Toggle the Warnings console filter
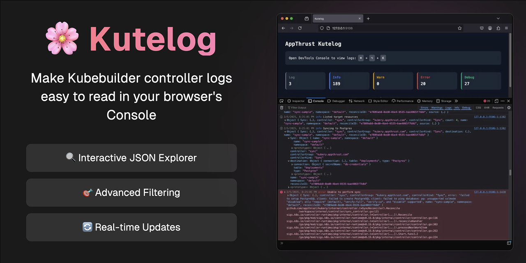 (437, 108)
